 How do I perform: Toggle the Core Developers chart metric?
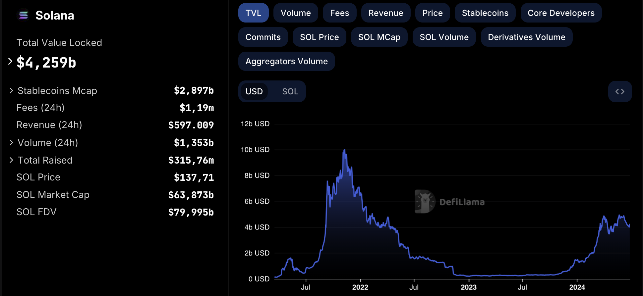561,13
